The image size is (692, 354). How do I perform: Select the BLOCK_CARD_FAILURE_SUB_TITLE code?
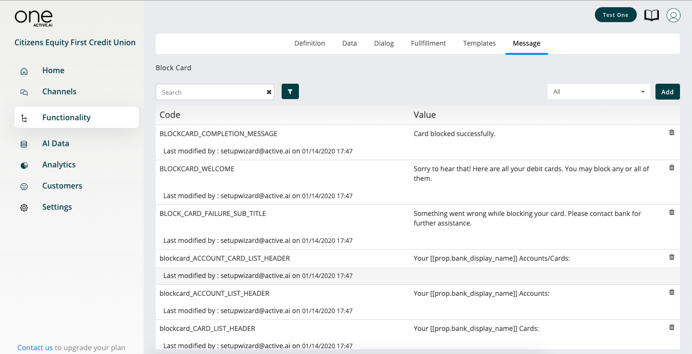(x=213, y=214)
